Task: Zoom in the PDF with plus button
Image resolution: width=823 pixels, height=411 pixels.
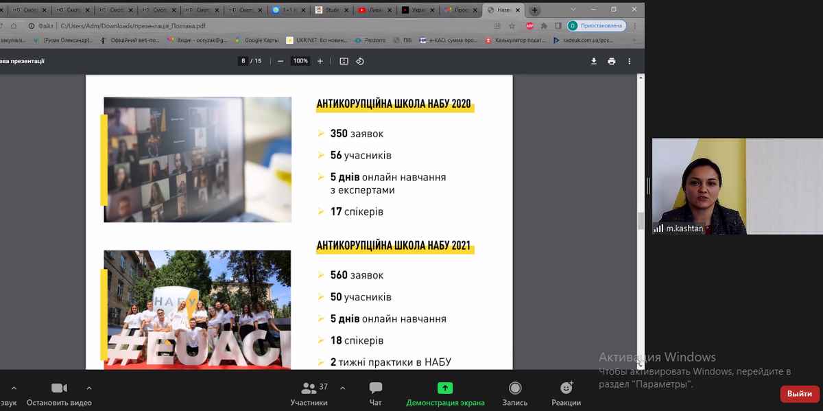Action: pyautogui.click(x=320, y=61)
